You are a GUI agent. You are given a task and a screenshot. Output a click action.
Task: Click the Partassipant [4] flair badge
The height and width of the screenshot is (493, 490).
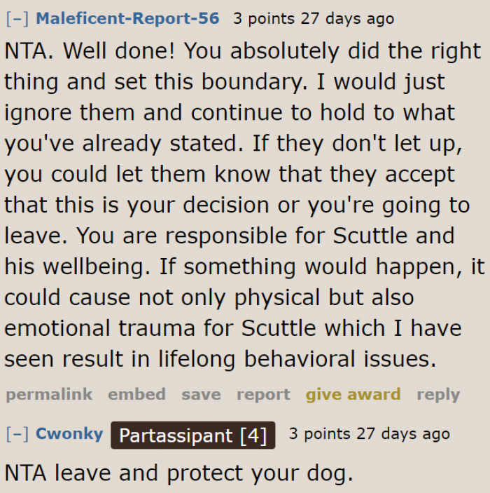click(192, 435)
